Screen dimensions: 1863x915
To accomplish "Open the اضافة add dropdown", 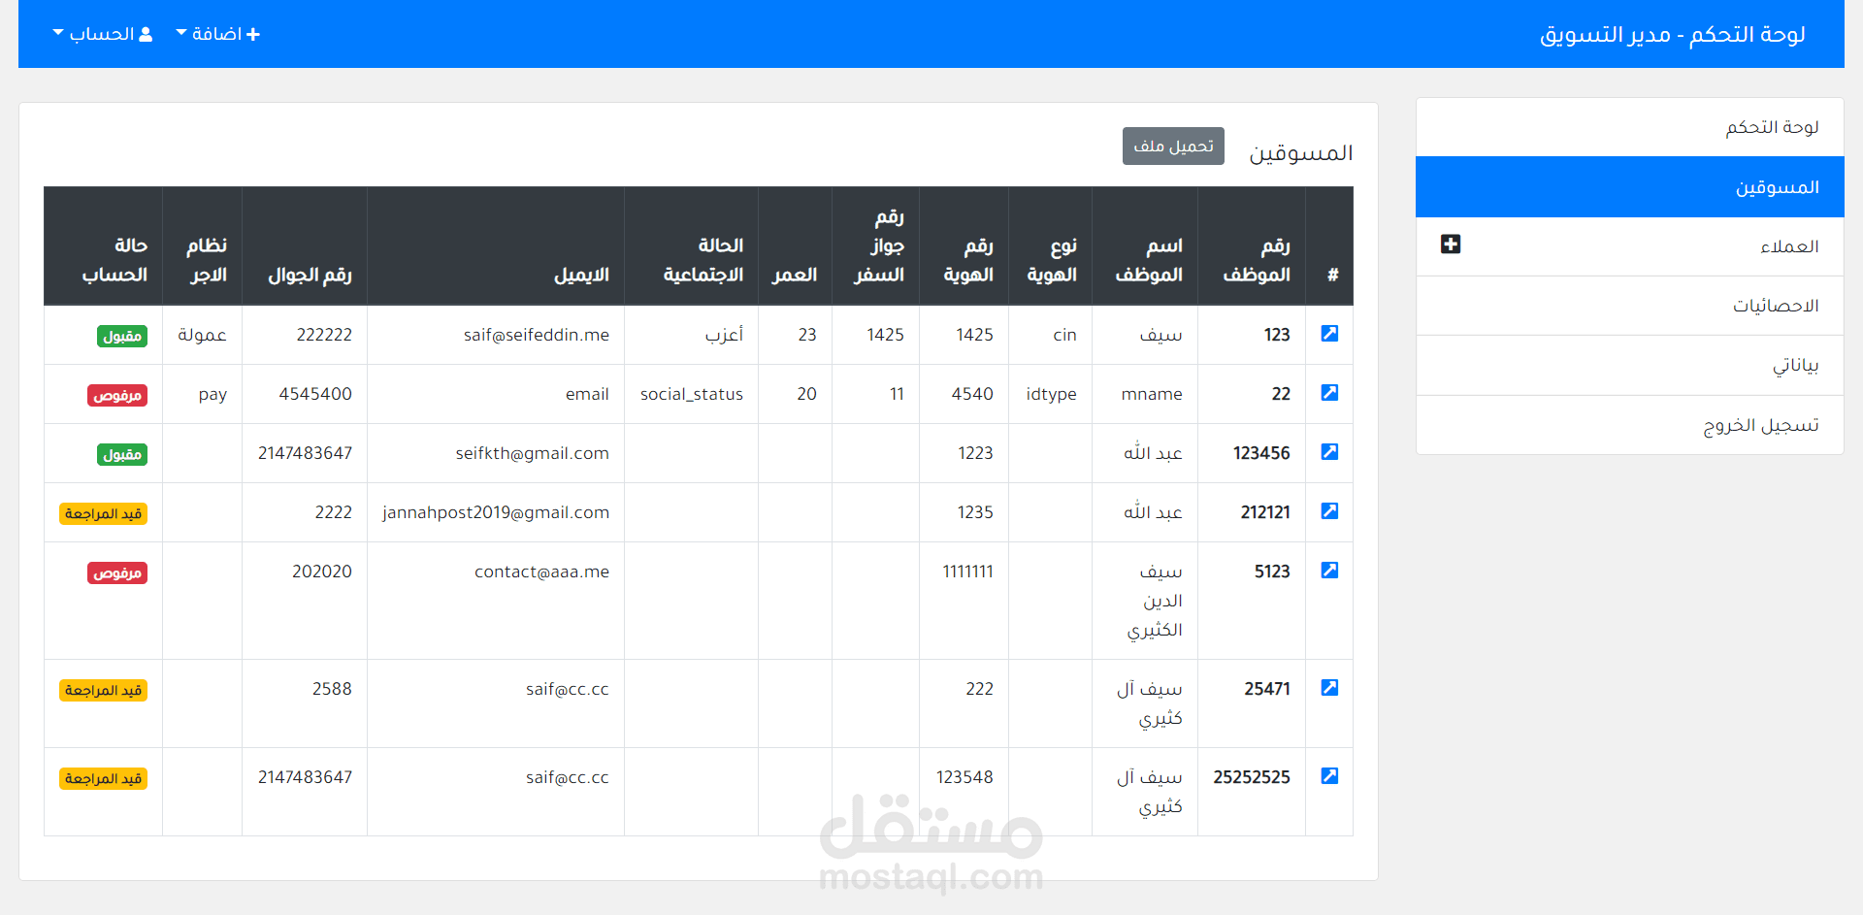I will [217, 34].
